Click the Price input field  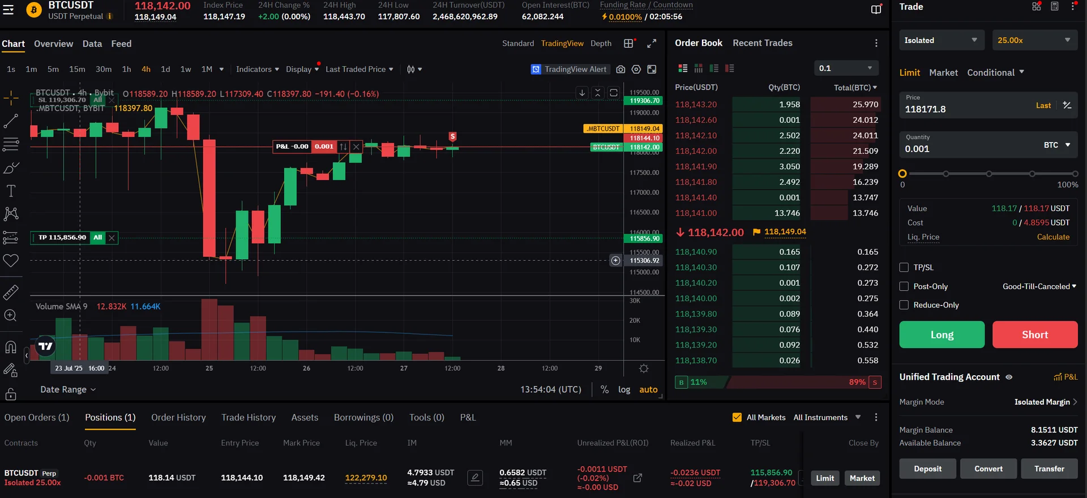pos(988,105)
